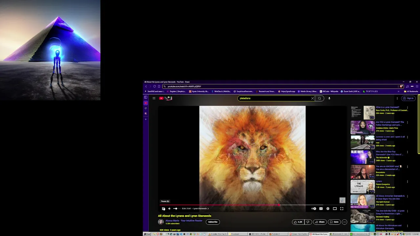The height and width of the screenshot is (236, 420).
Task: Reload the page in Brave
Action: coord(155,87)
